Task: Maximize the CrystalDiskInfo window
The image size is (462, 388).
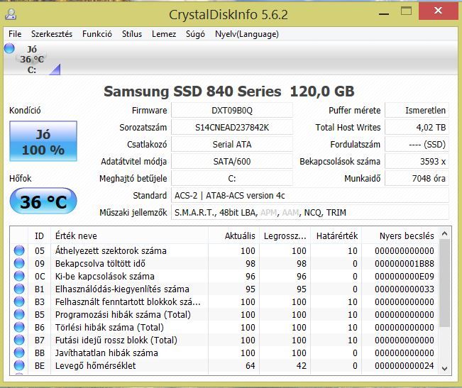Action: tap(407, 12)
